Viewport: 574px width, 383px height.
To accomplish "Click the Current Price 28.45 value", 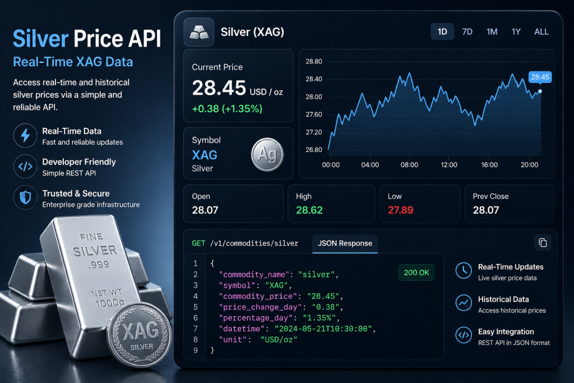I will point(219,88).
